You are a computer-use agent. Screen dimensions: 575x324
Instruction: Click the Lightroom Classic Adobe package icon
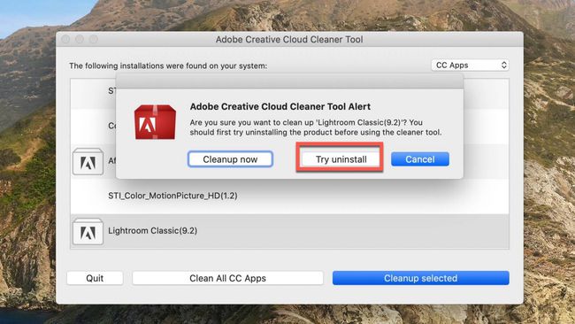click(x=88, y=232)
